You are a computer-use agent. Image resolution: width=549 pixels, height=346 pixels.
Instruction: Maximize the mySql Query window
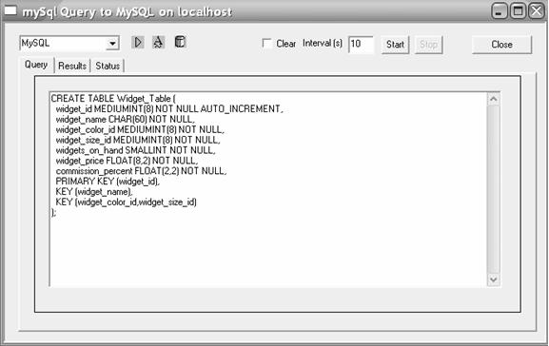(x=518, y=10)
